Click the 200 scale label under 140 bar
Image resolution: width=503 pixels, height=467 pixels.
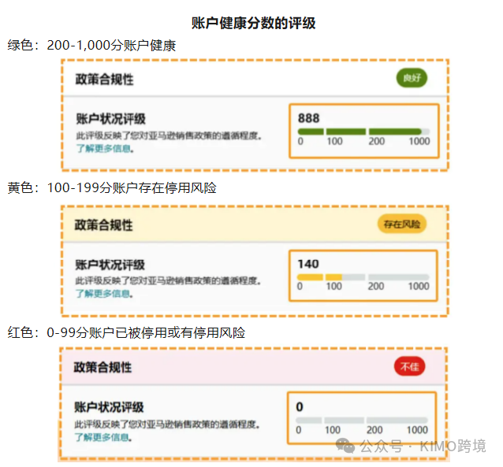tap(376, 286)
